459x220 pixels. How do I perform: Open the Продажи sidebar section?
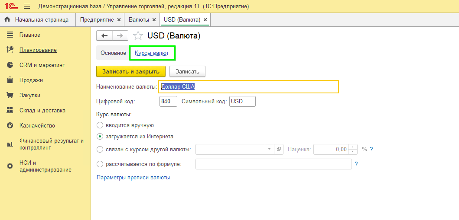(31, 80)
